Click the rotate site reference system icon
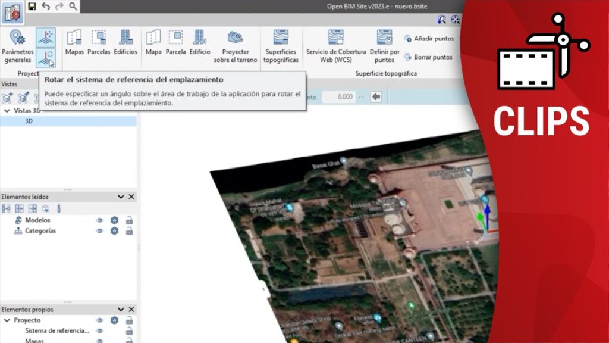Viewport: 609px width, 343px height. [x=46, y=58]
